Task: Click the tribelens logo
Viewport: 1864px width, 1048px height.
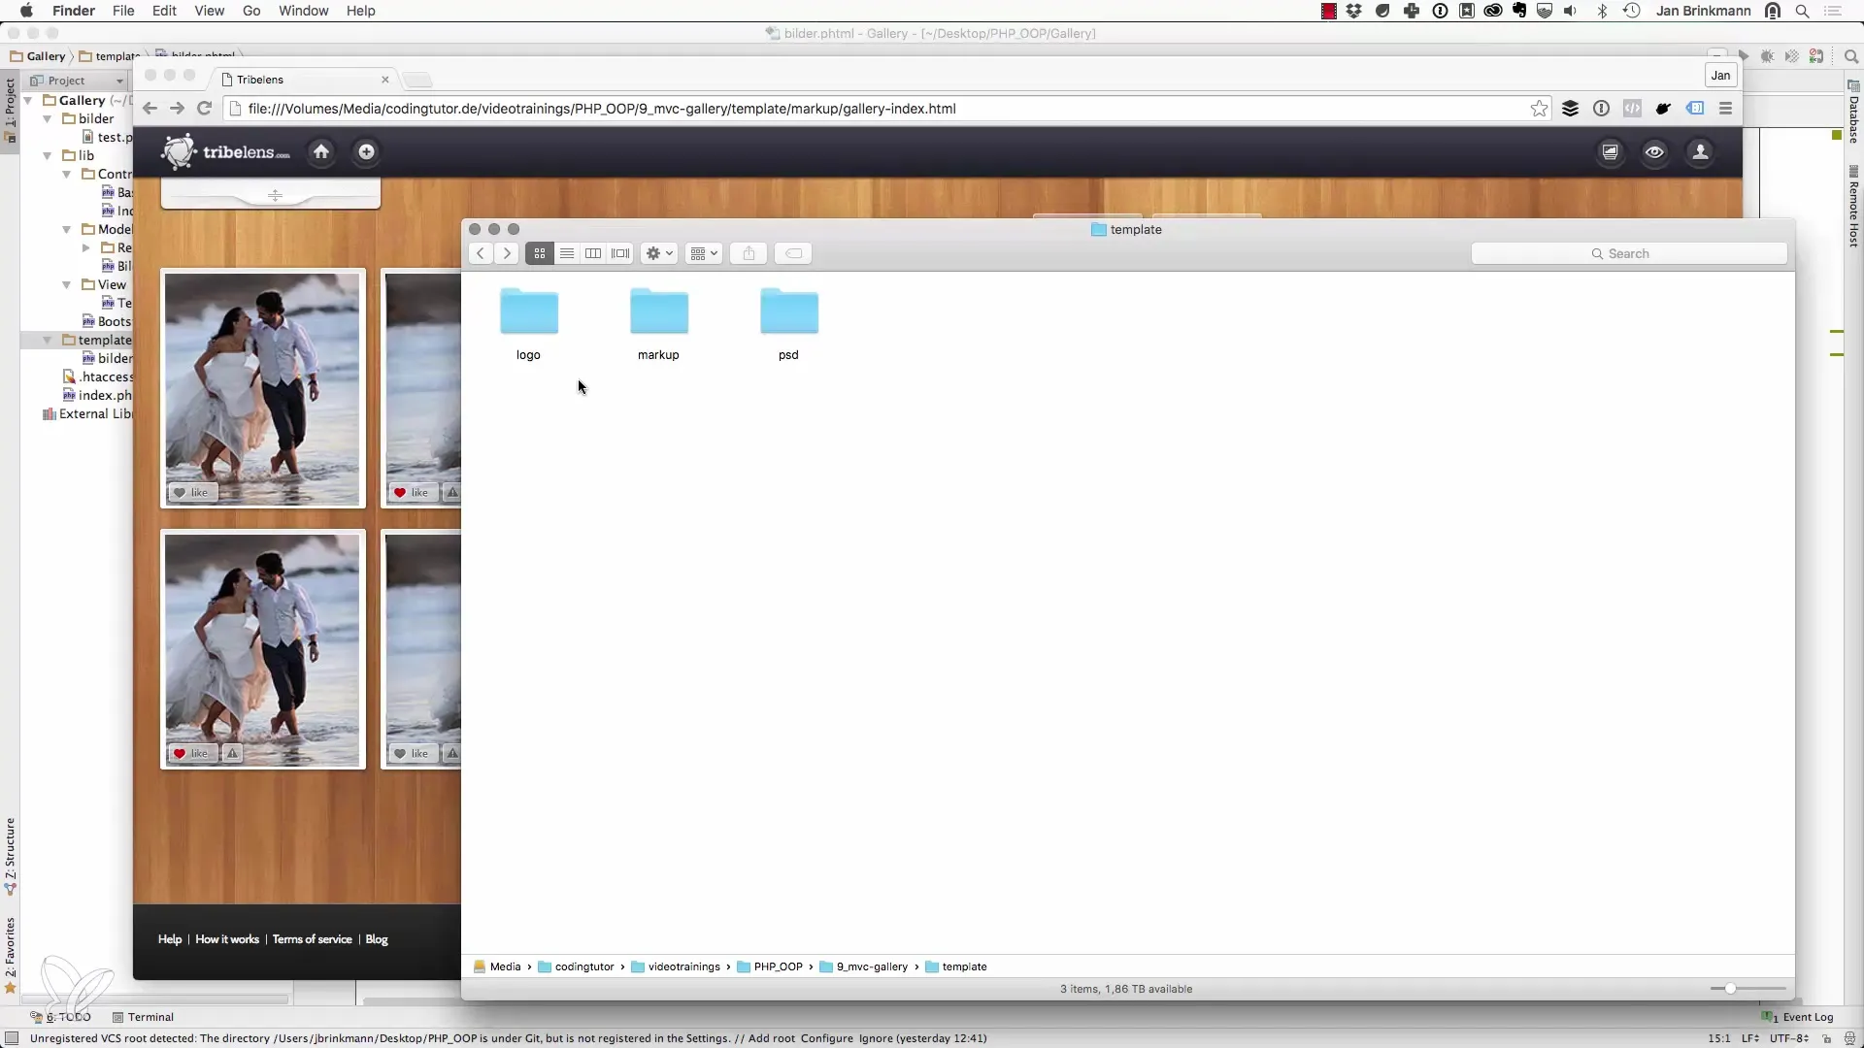Action: (x=225, y=152)
